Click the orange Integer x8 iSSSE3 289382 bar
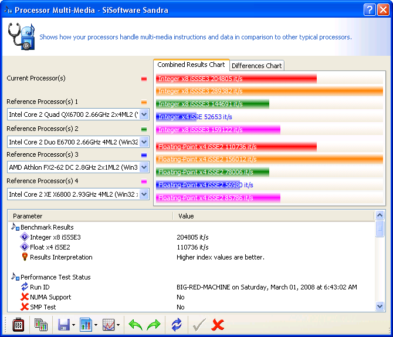Screen dimensions: 393x337 point(269,91)
